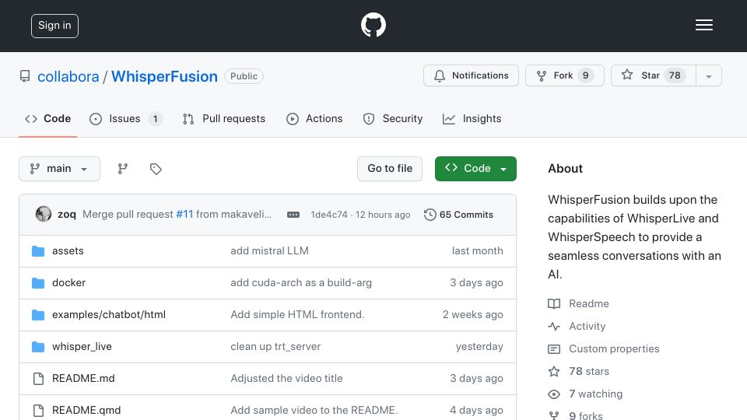The image size is (747, 420).
Task: Click the Public visibility badge
Action: (x=244, y=76)
